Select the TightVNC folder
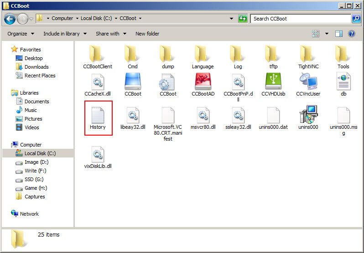 308,57
